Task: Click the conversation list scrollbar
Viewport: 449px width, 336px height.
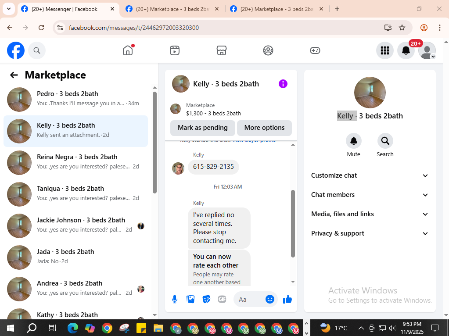Action: (x=154, y=142)
